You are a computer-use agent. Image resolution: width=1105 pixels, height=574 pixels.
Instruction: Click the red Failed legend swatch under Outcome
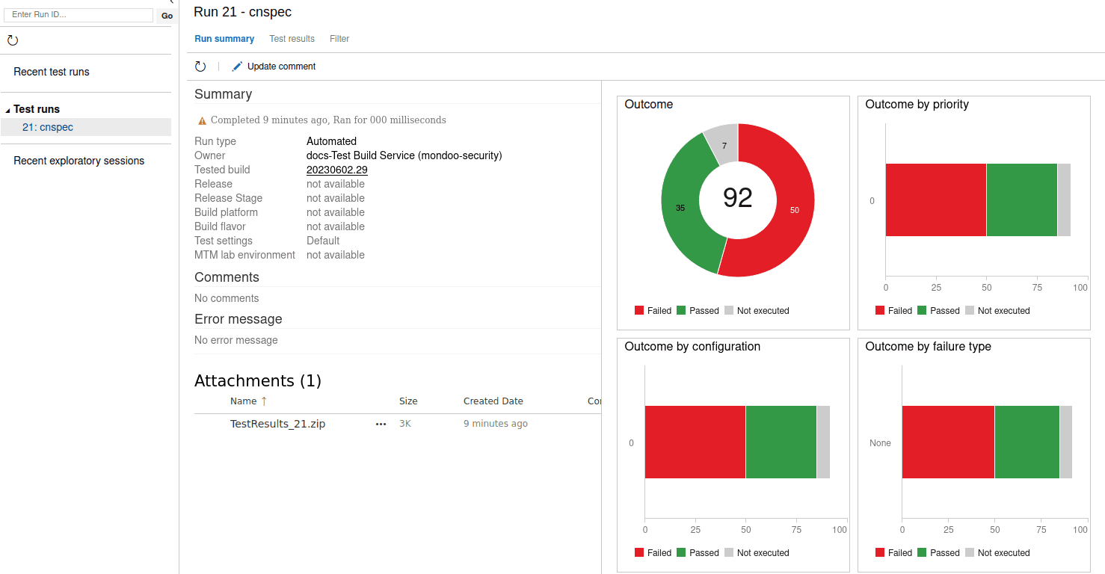639,311
